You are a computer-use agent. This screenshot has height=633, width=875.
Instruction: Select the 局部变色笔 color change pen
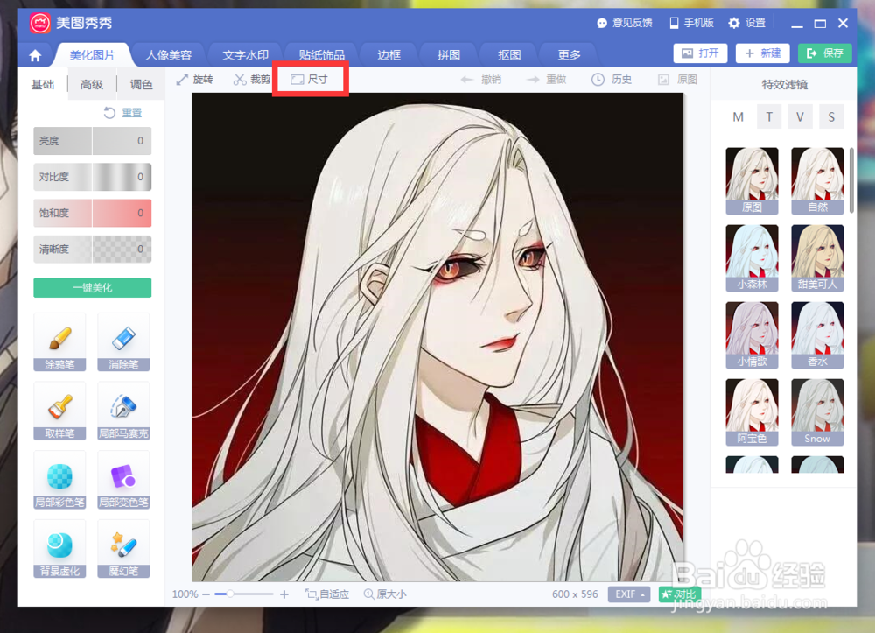(x=123, y=480)
